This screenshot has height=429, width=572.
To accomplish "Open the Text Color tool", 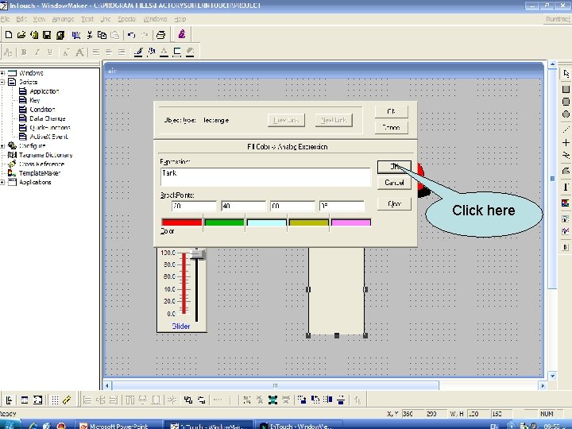I will tap(164, 52).
